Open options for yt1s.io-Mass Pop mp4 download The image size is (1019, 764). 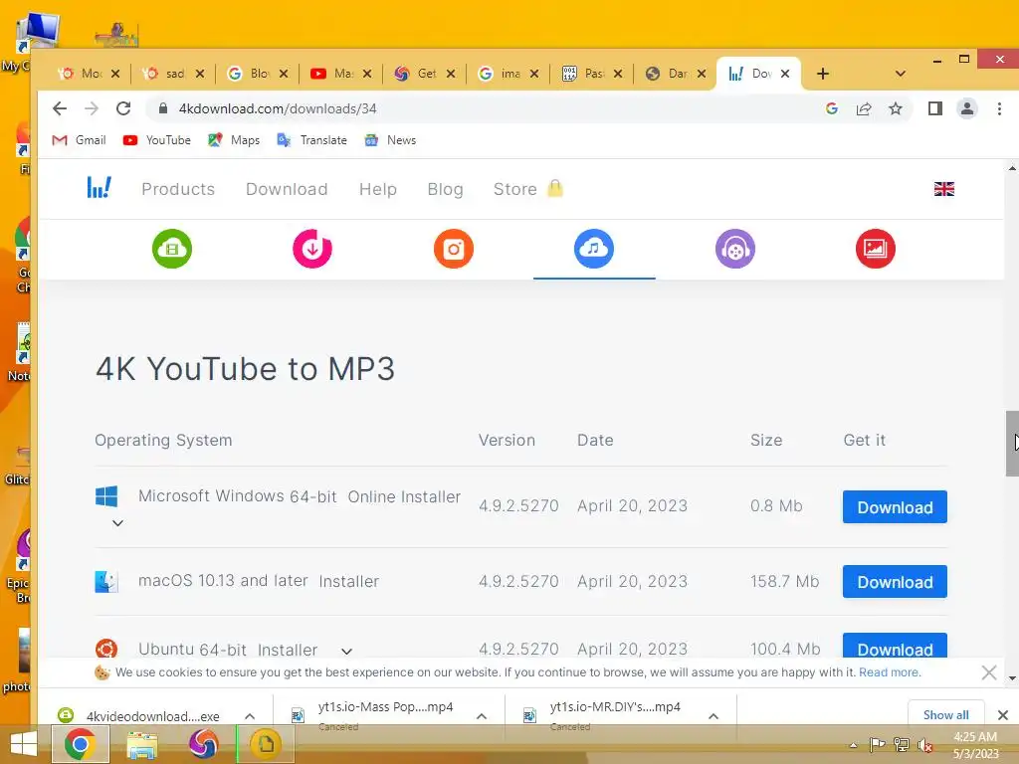pyautogui.click(x=482, y=716)
